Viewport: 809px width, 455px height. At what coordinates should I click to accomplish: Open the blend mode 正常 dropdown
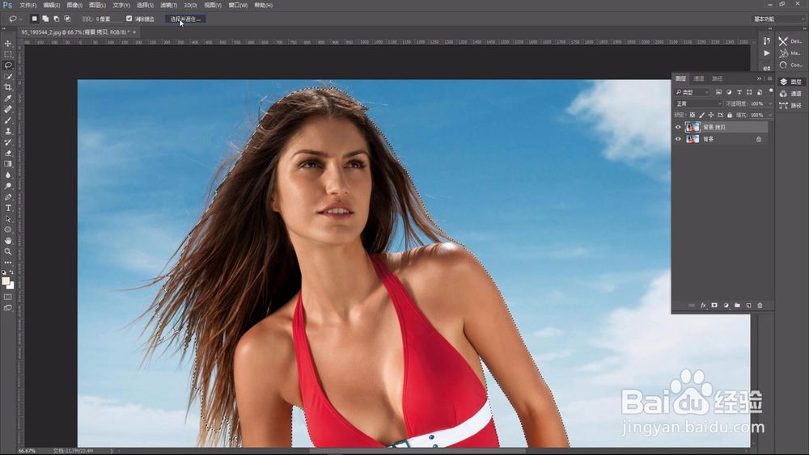[x=699, y=103]
